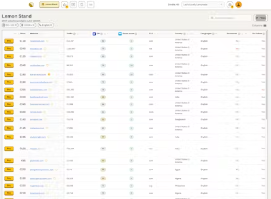Click the Traffic column info icon

click(x=75, y=34)
